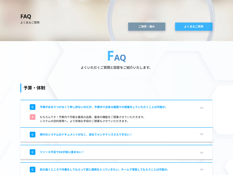Screen dimensions: 233x175
Task: Open the ご挨拶・強み tab
Action: [146, 27]
